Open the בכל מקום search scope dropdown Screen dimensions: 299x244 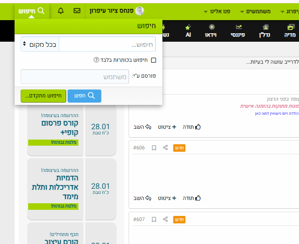40,44
